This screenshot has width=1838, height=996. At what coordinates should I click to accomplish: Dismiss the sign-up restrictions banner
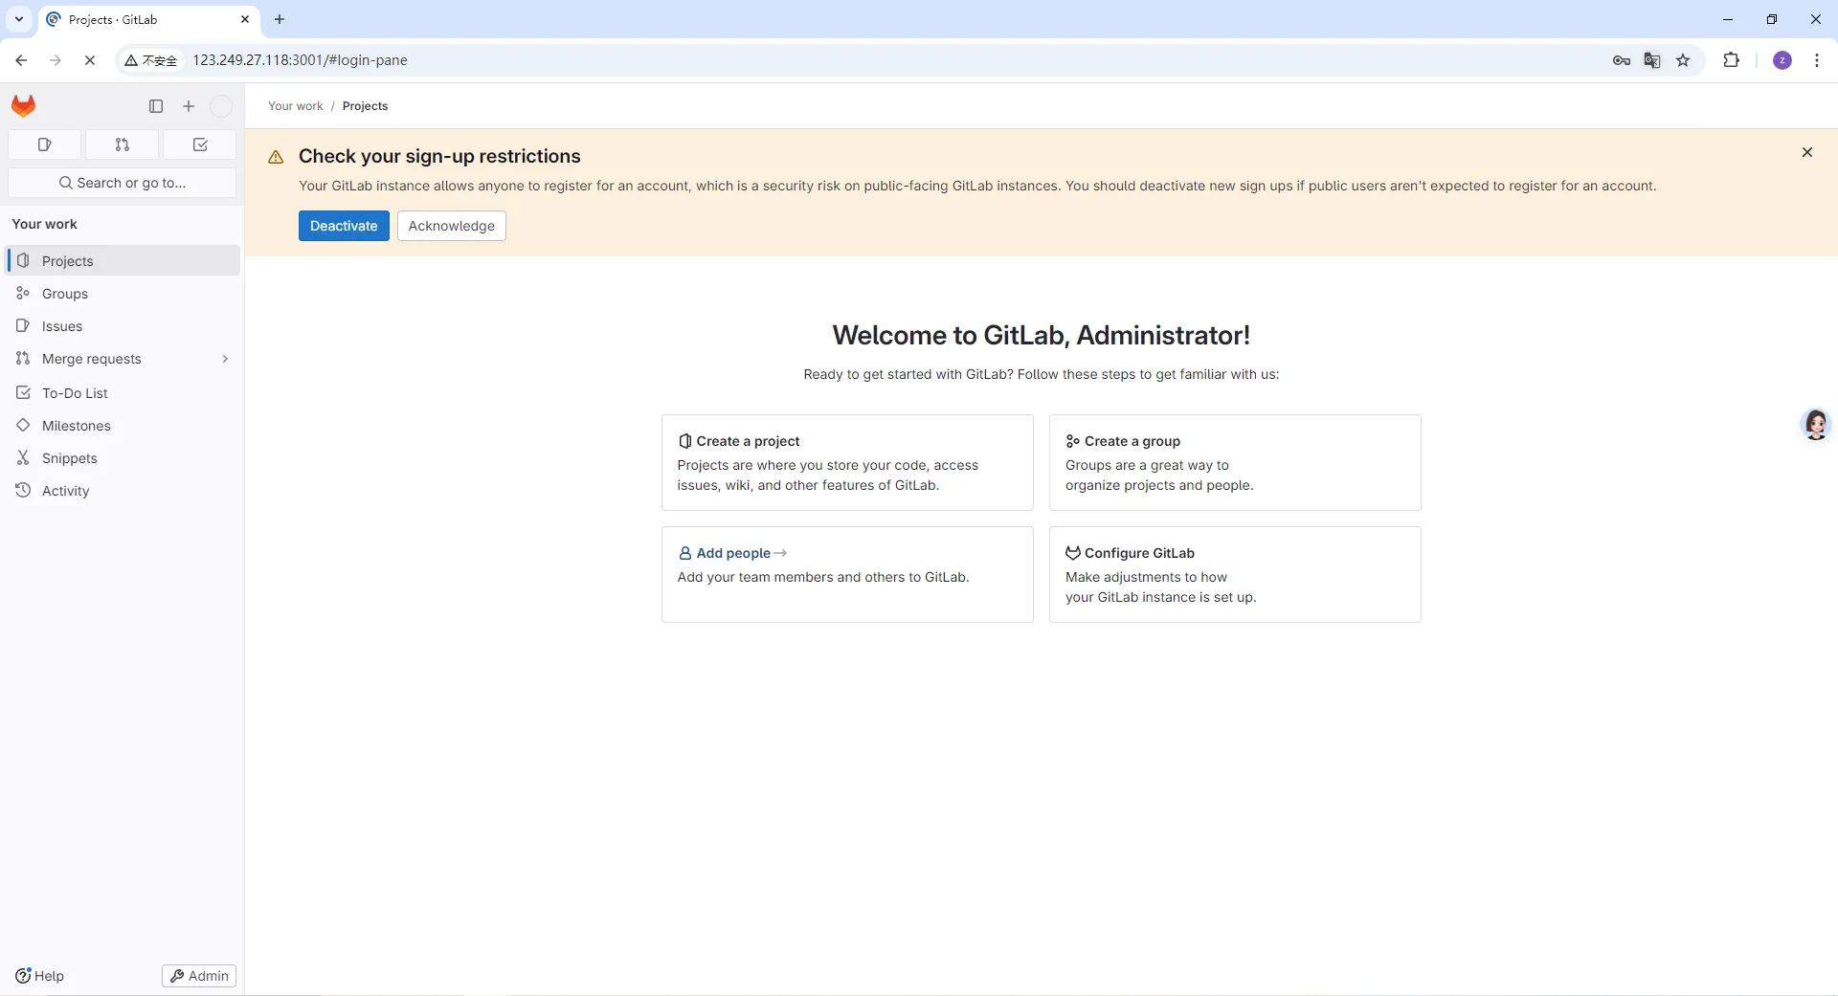click(1807, 152)
